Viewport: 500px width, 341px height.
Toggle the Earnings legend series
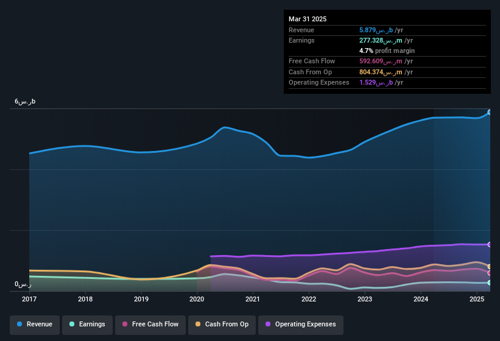pyautogui.click(x=87, y=325)
